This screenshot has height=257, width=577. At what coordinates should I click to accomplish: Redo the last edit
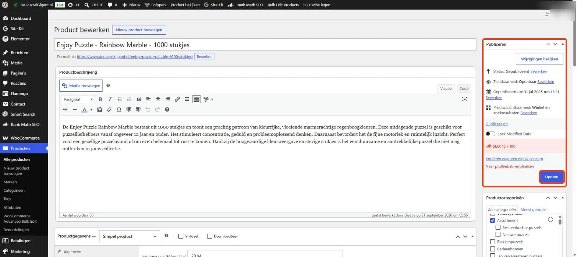157,109
